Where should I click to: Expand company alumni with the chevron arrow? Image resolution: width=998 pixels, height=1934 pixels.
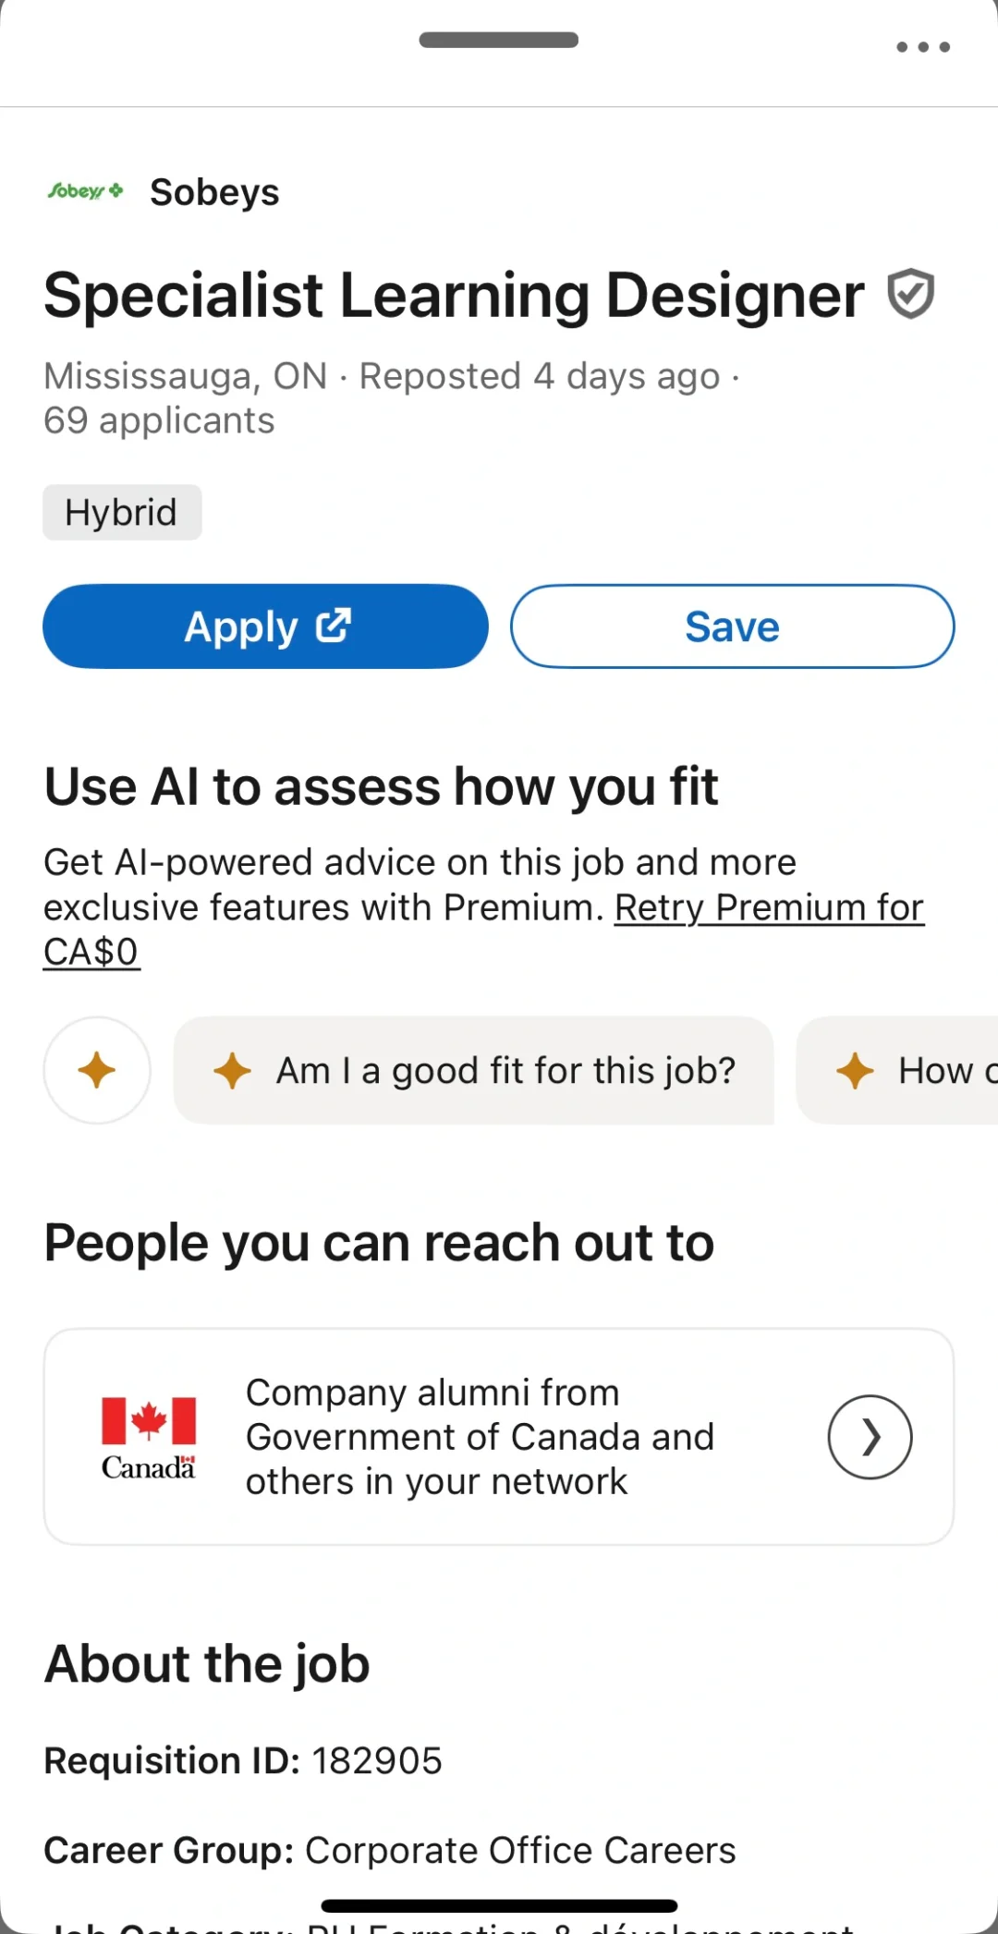pos(870,1437)
